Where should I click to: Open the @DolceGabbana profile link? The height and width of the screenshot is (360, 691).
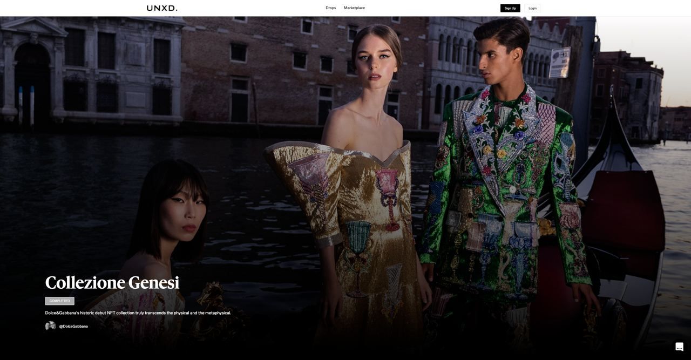point(73,327)
